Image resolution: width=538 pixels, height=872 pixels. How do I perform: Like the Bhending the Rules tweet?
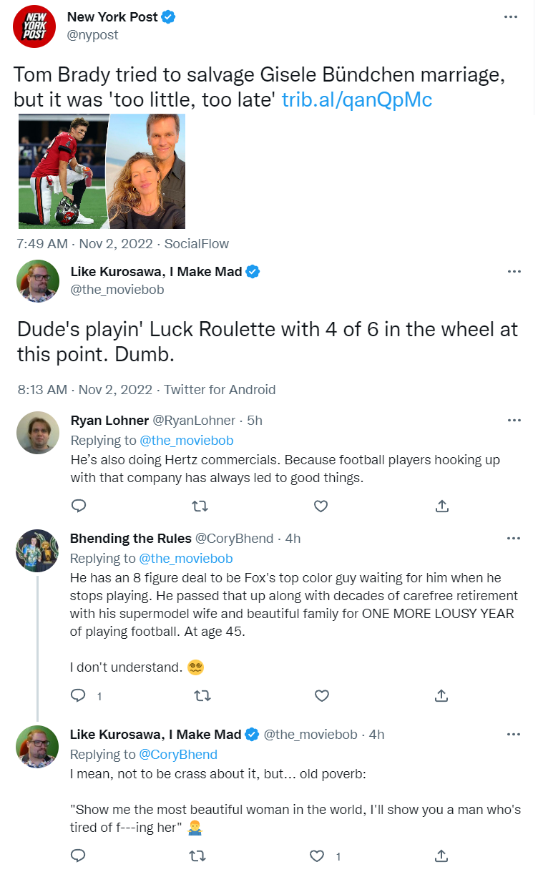point(321,695)
